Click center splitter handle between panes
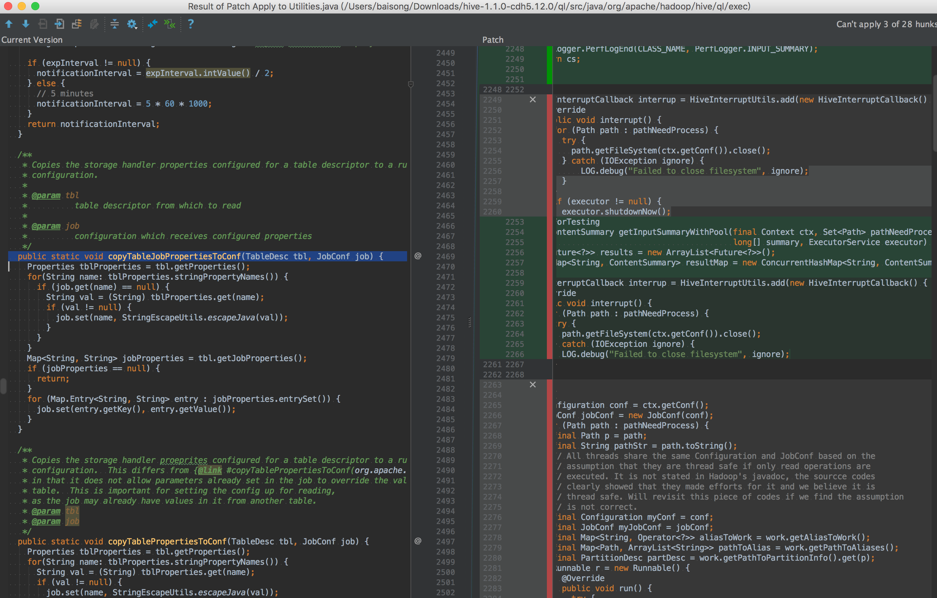The height and width of the screenshot is (598, 937). (470, 322)
